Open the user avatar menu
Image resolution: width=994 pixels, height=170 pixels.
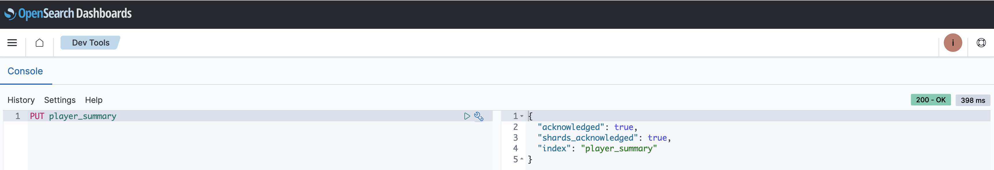pyautogui.click(x=953, y=42)
